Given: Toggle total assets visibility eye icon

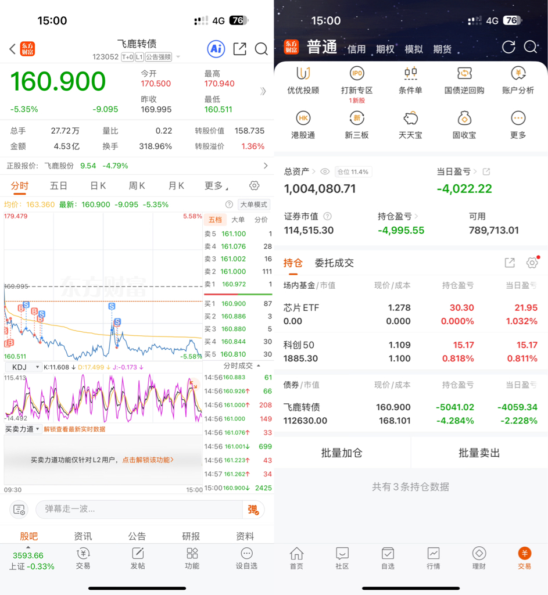Looking at the screenshot, I should [x=325, y=171].
